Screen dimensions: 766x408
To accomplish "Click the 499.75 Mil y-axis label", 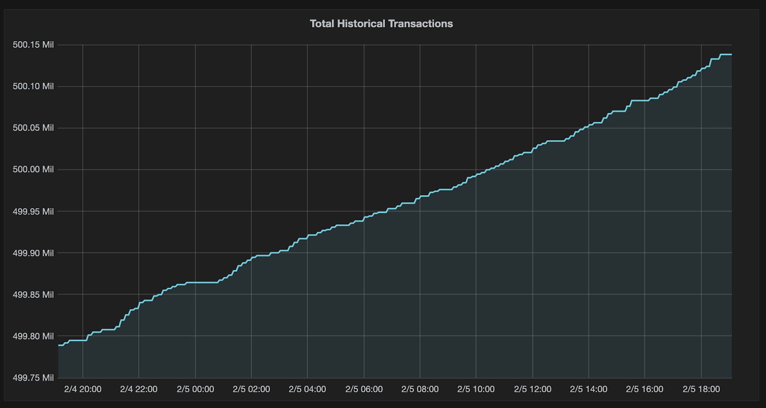I will click(33, 377).
